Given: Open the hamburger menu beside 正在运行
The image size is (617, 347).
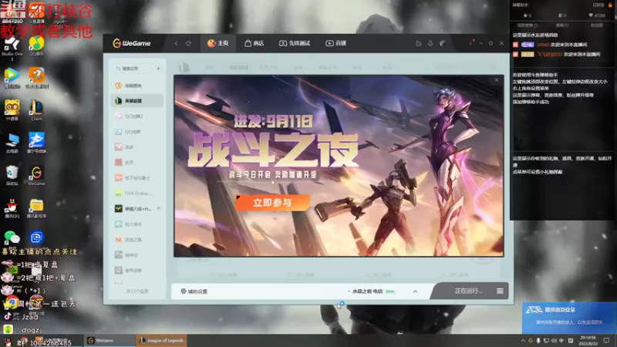Looking at the screenshot, I should tap(500, 291).
